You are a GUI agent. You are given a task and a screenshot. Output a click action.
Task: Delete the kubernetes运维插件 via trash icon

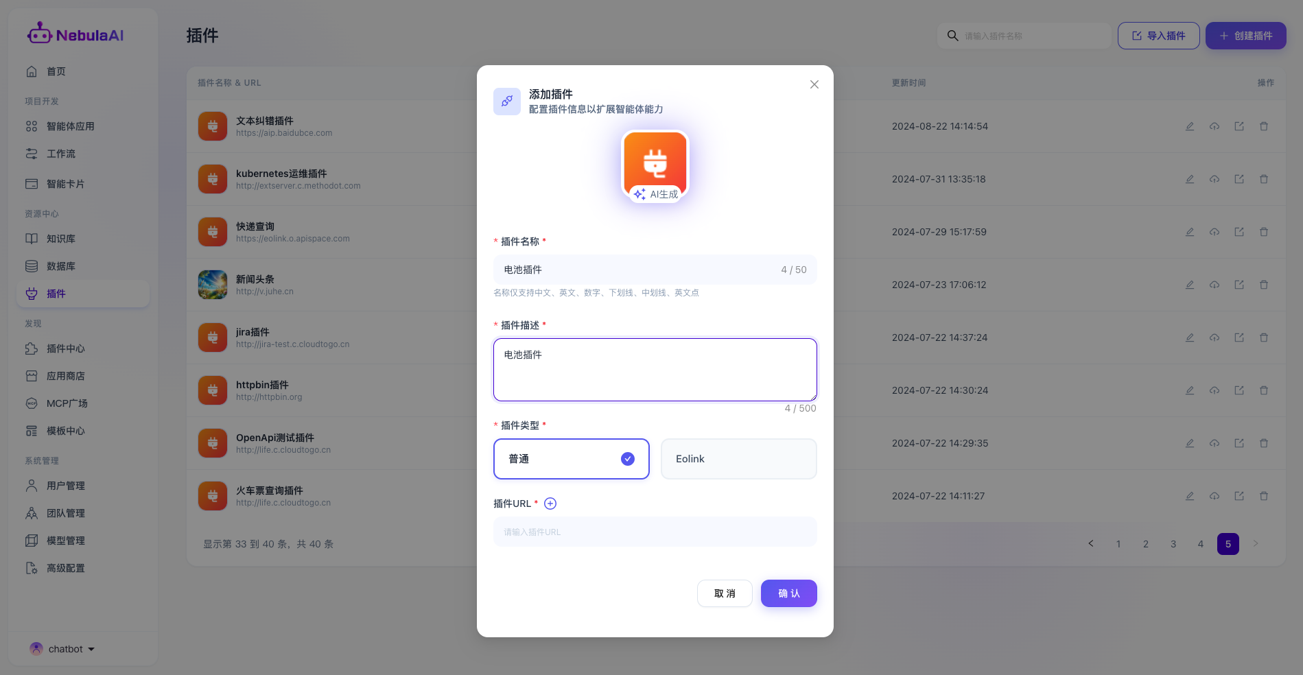point(1263,179)
